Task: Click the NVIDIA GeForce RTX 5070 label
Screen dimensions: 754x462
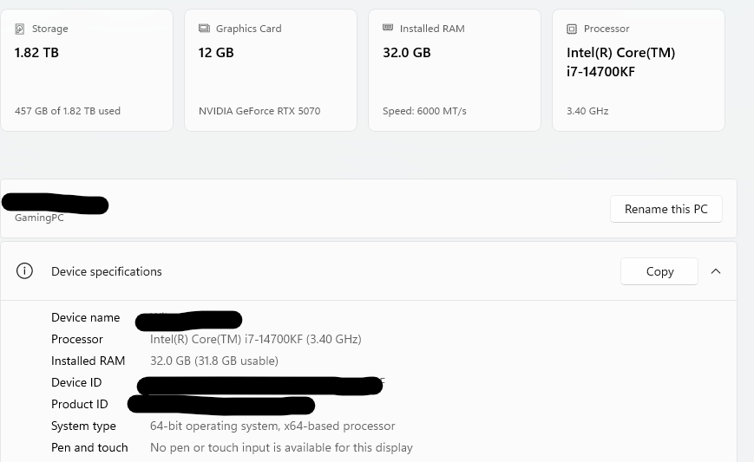Action: 261,111
